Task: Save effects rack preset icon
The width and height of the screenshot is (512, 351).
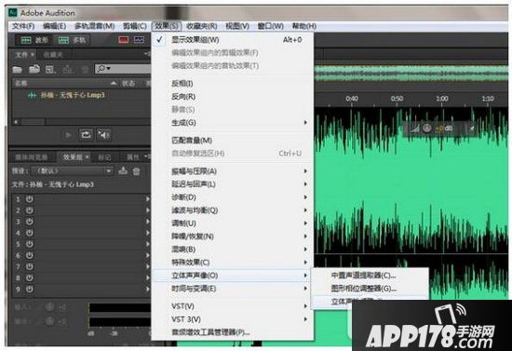Action: click(123, 170)
